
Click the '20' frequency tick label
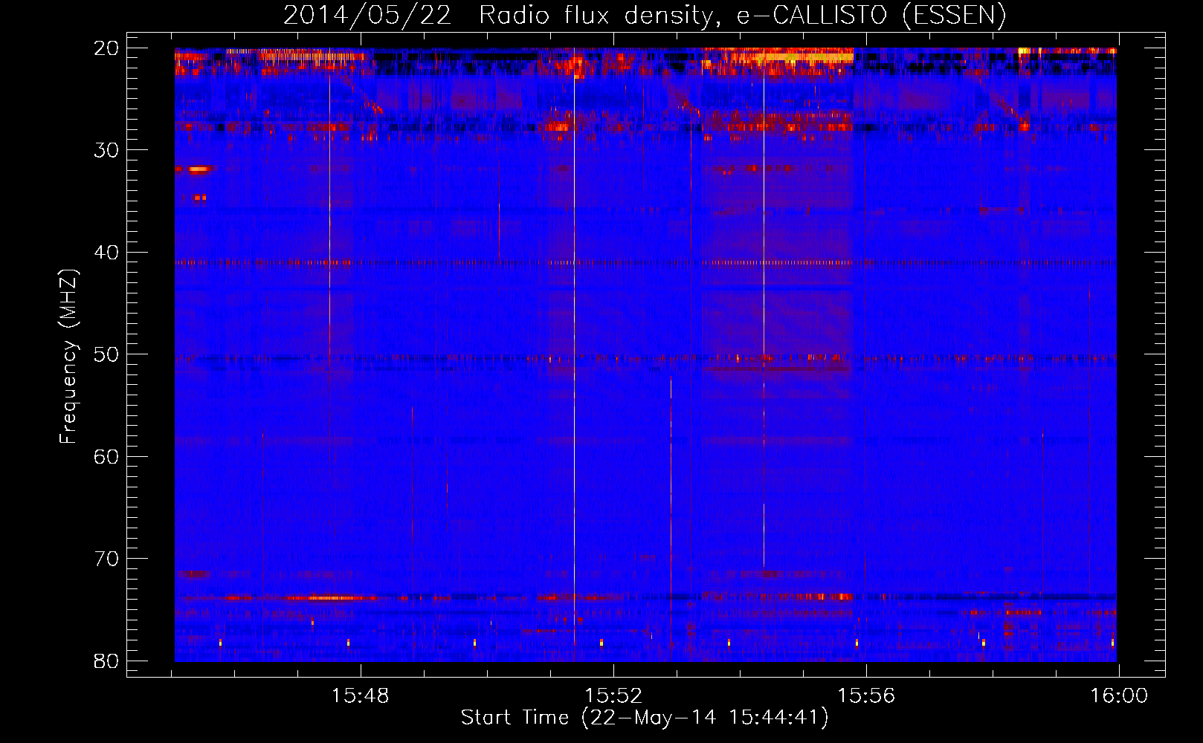pos(107,48)
